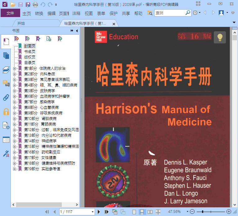Close the 哈里森内科学手册 document tab

point(114,24)
